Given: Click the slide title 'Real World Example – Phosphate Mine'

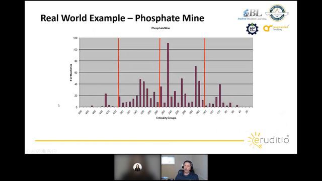Looking at the screenshot, I should [x=122, y=18].
